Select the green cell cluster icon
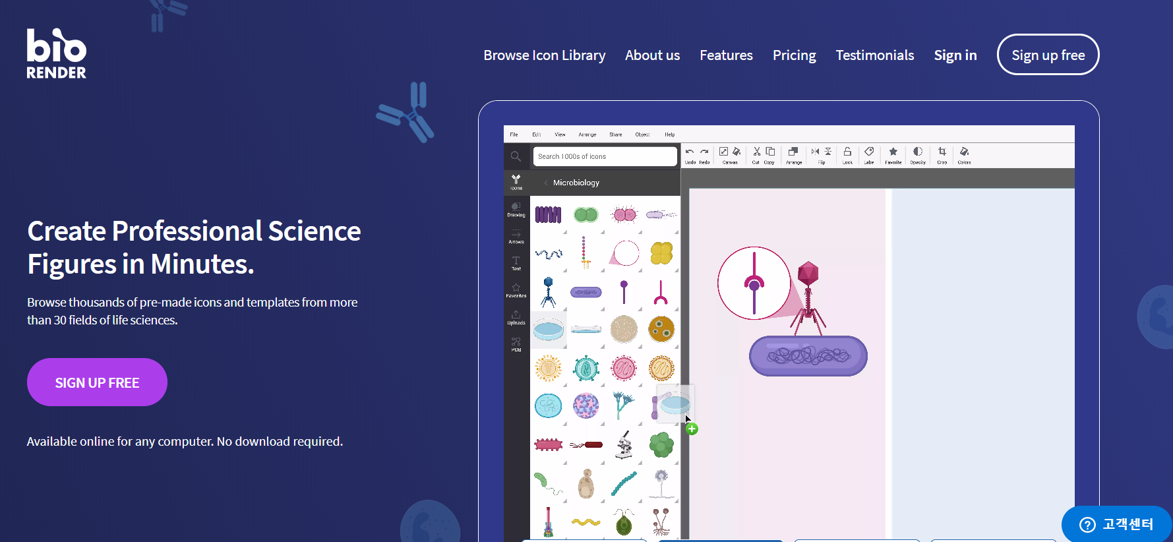Image resolution: width=1173 pixels, height=542 pixels. (x=661, y=445)
